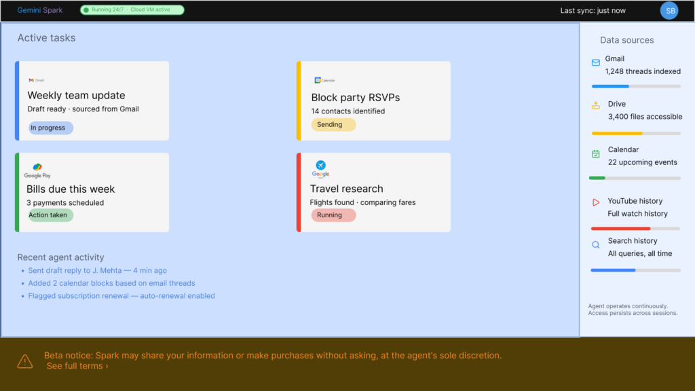Open the Weekly team update task card title
This screenshot has height=391, width=695.
pyautogui.click(x=76, y=95)
